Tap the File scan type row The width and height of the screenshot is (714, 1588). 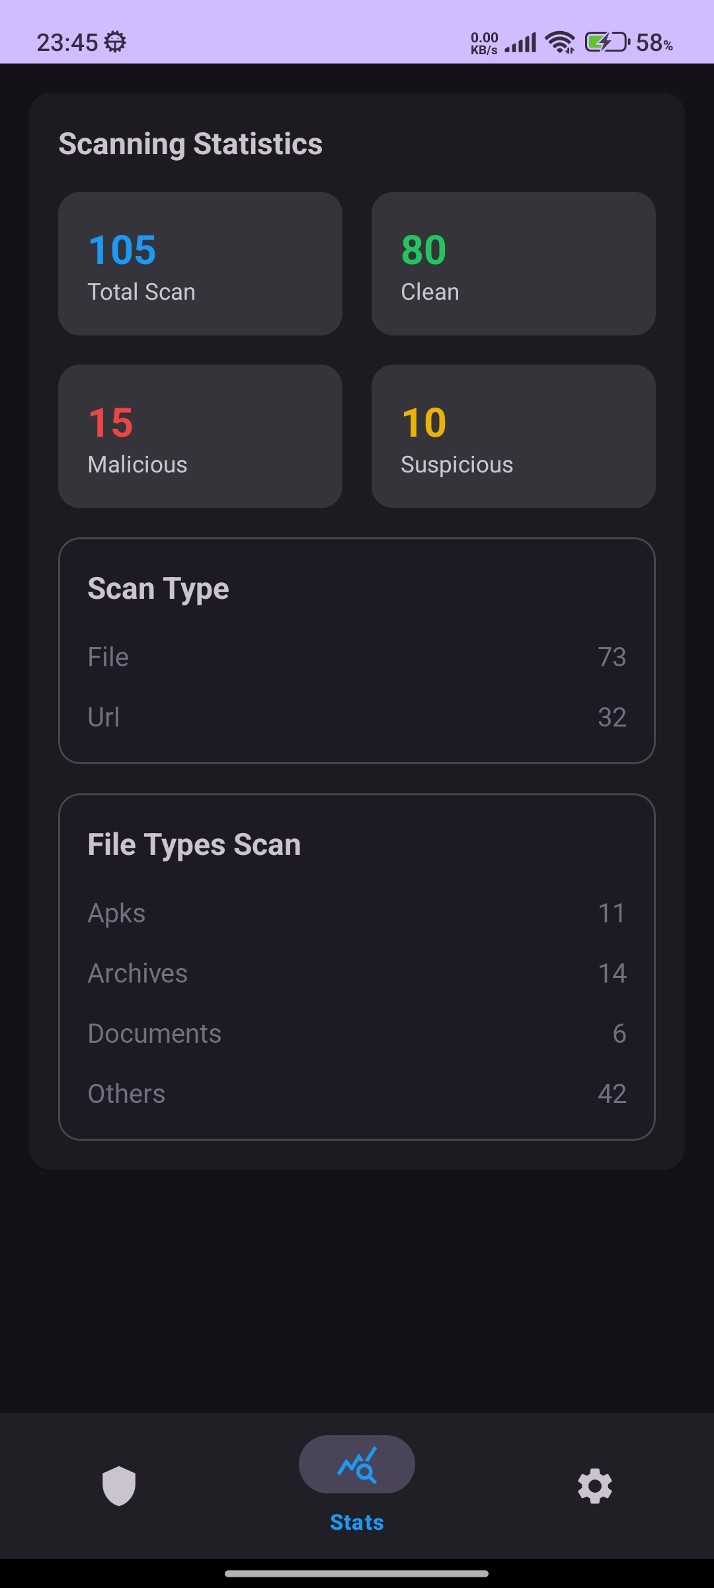click(357, 657)
